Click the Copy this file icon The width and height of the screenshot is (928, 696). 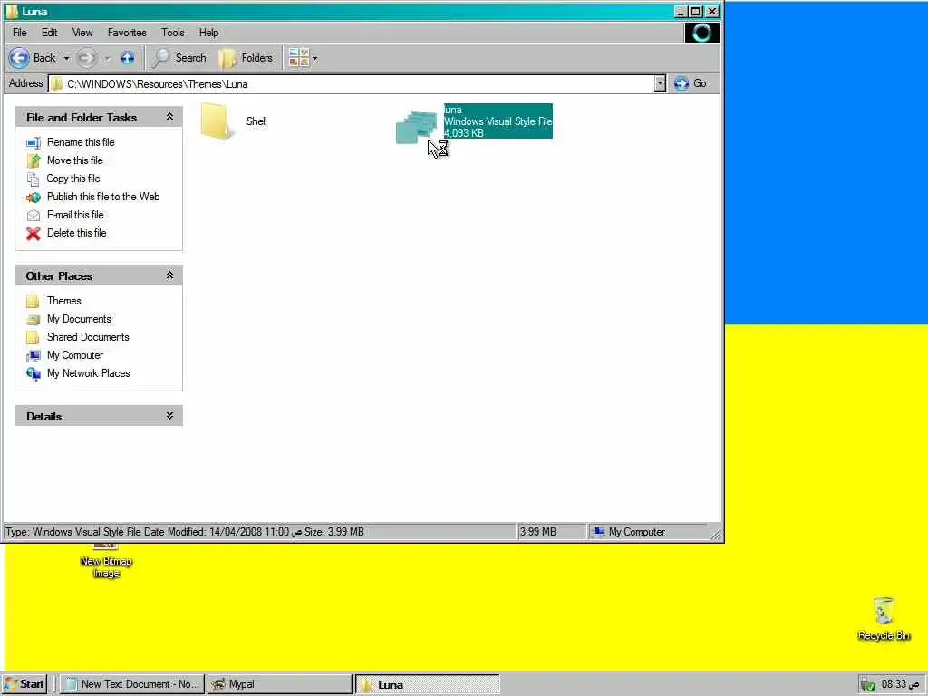click(x=34, y=179)
